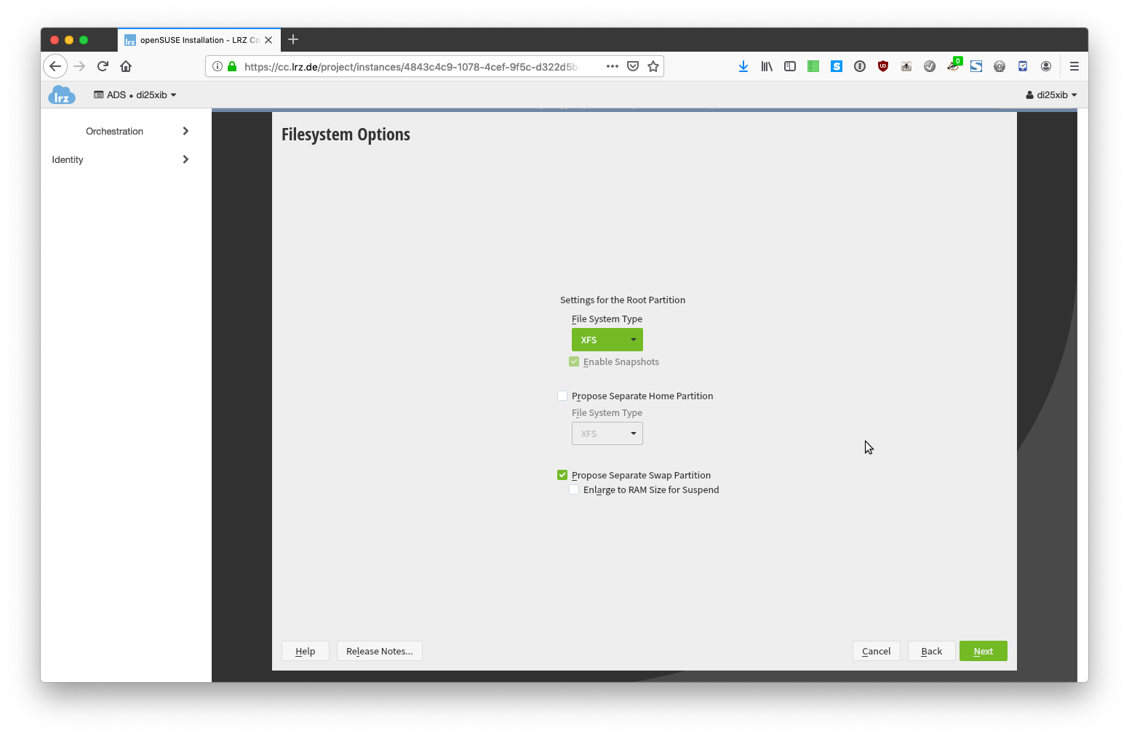Open root partition XFS file system dropdown
The image size is (1129, 736).
[607, 340]
